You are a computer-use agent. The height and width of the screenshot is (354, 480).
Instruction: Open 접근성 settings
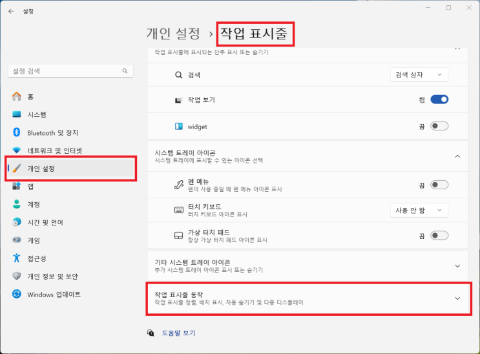pos(70,258)
